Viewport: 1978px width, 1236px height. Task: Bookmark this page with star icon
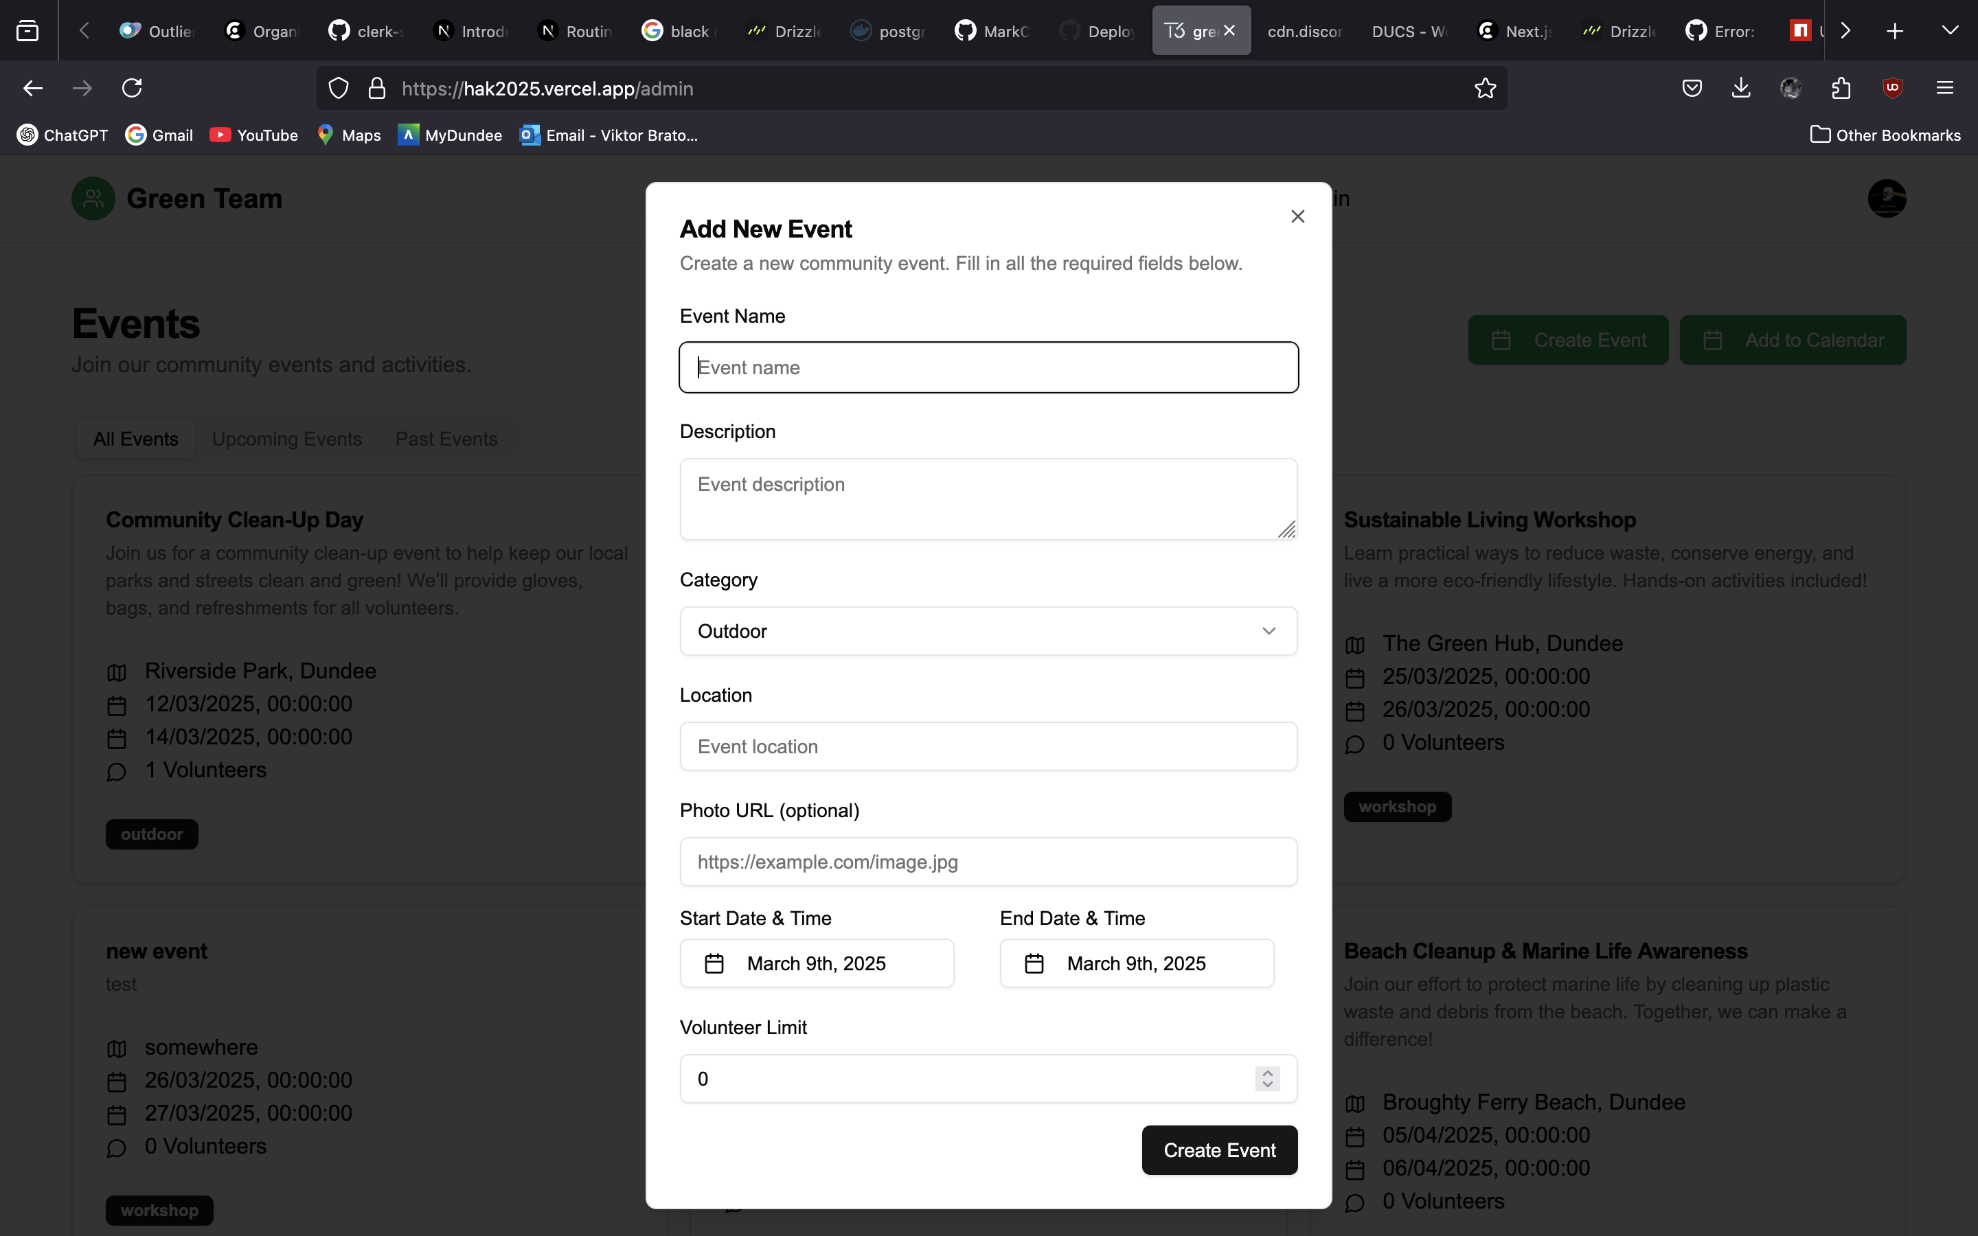click(1484, 89)
